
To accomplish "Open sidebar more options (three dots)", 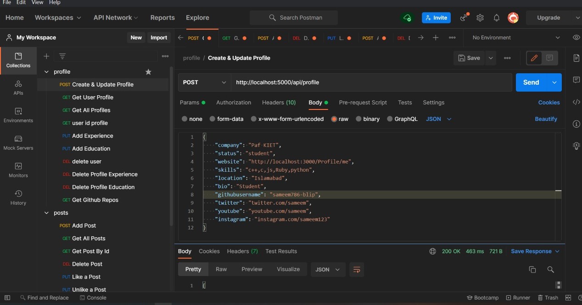I will coord(165,56).
